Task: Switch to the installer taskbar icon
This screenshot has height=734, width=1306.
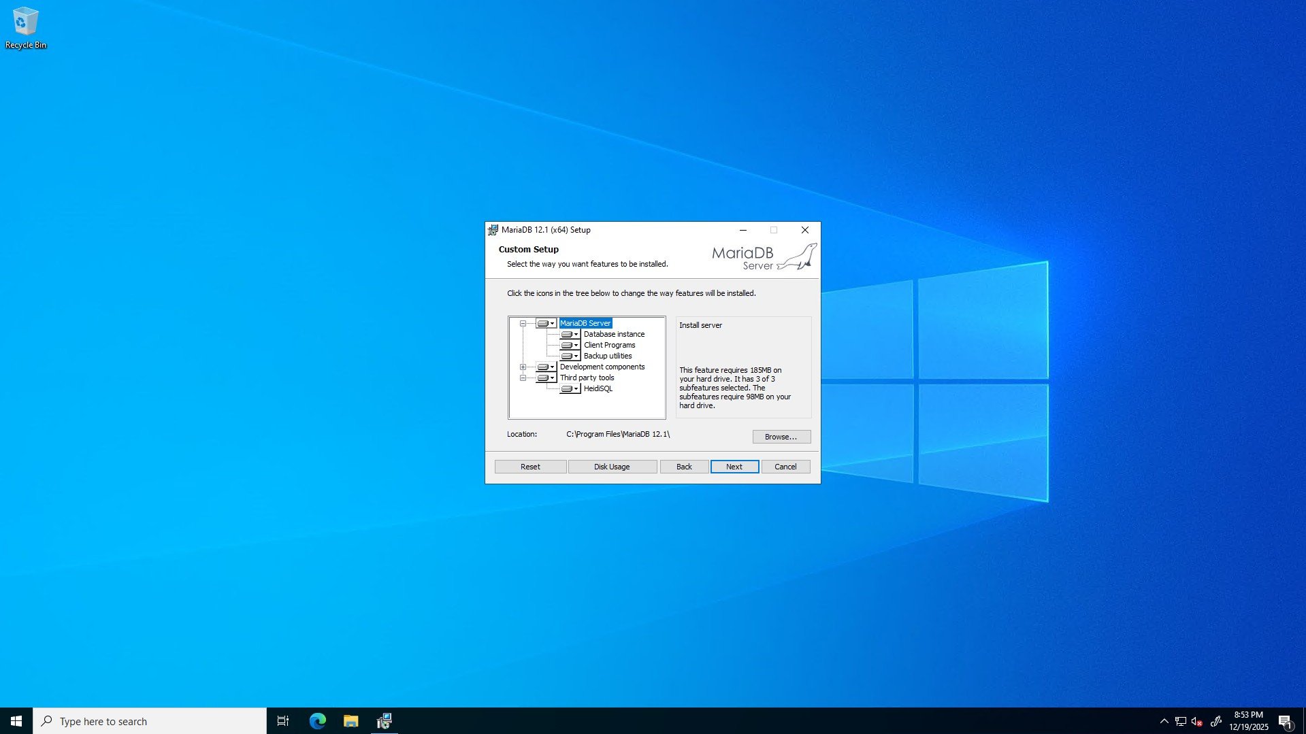Action: (x=384, y=721)
